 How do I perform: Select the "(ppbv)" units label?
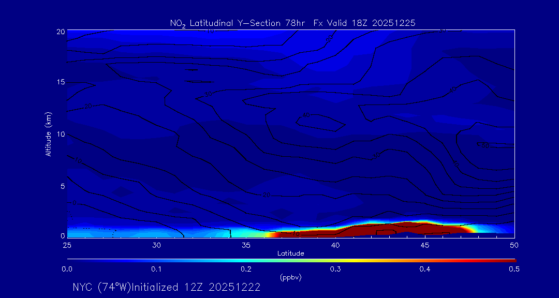[291, 277]
